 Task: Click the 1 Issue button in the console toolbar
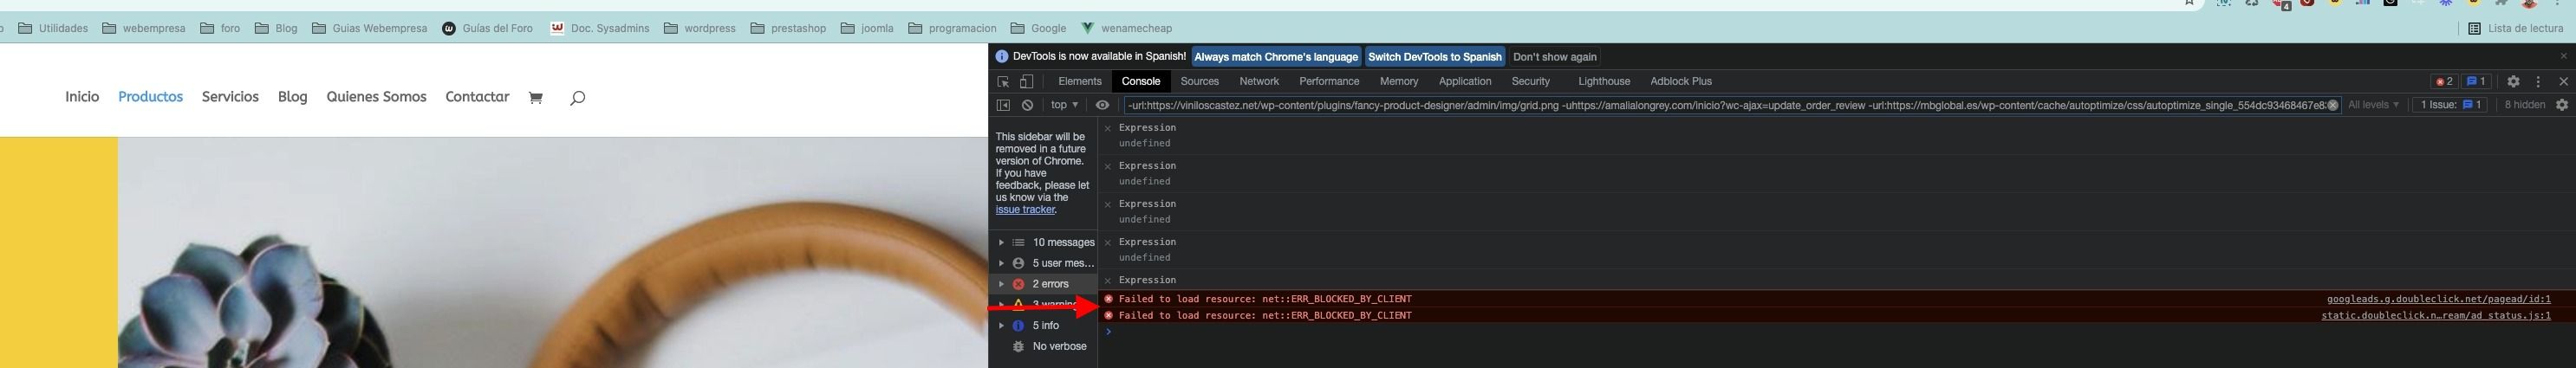tap(2449, 105)
